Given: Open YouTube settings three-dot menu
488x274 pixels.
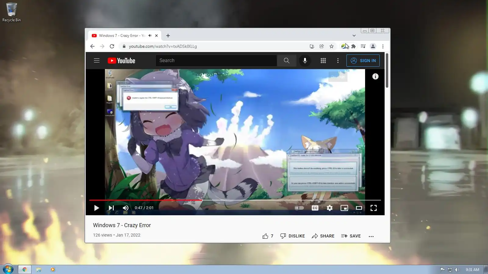Looking at the screenshot, I should point(338,61).
